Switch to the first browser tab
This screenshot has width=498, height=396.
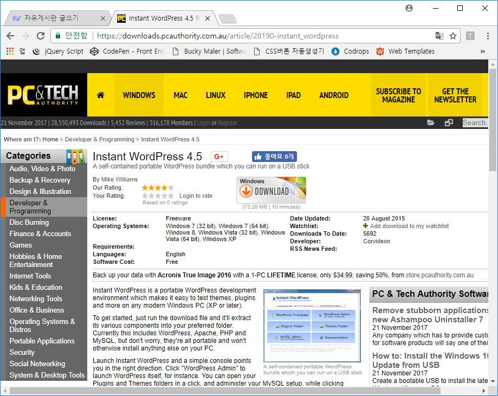coord(59,18)
